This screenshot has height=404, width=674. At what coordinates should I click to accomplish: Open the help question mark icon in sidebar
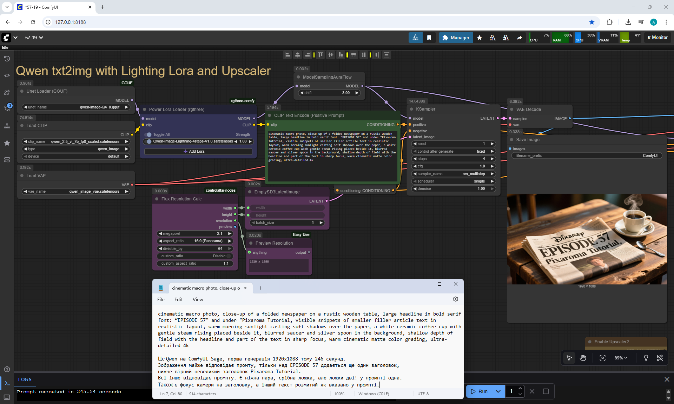tap(7, 369)
